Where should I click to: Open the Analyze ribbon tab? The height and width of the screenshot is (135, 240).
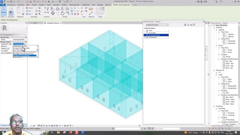tap(64, 5)
